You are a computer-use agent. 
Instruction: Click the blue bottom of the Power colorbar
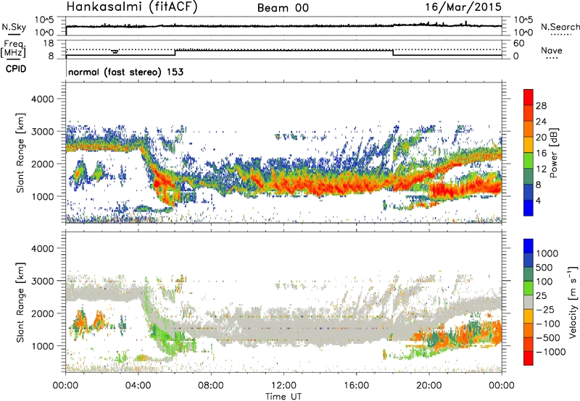coord(529,208)
